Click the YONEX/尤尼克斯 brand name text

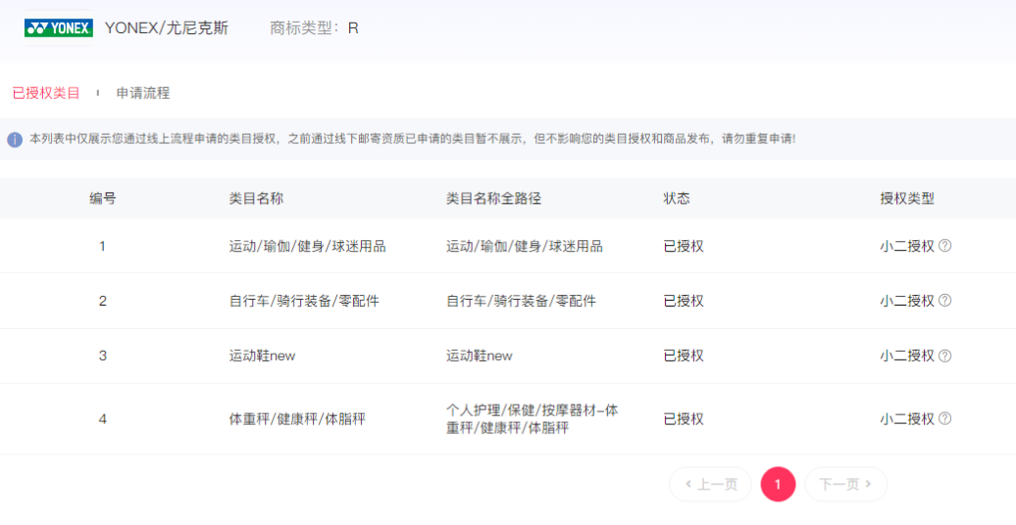(167, 28)
